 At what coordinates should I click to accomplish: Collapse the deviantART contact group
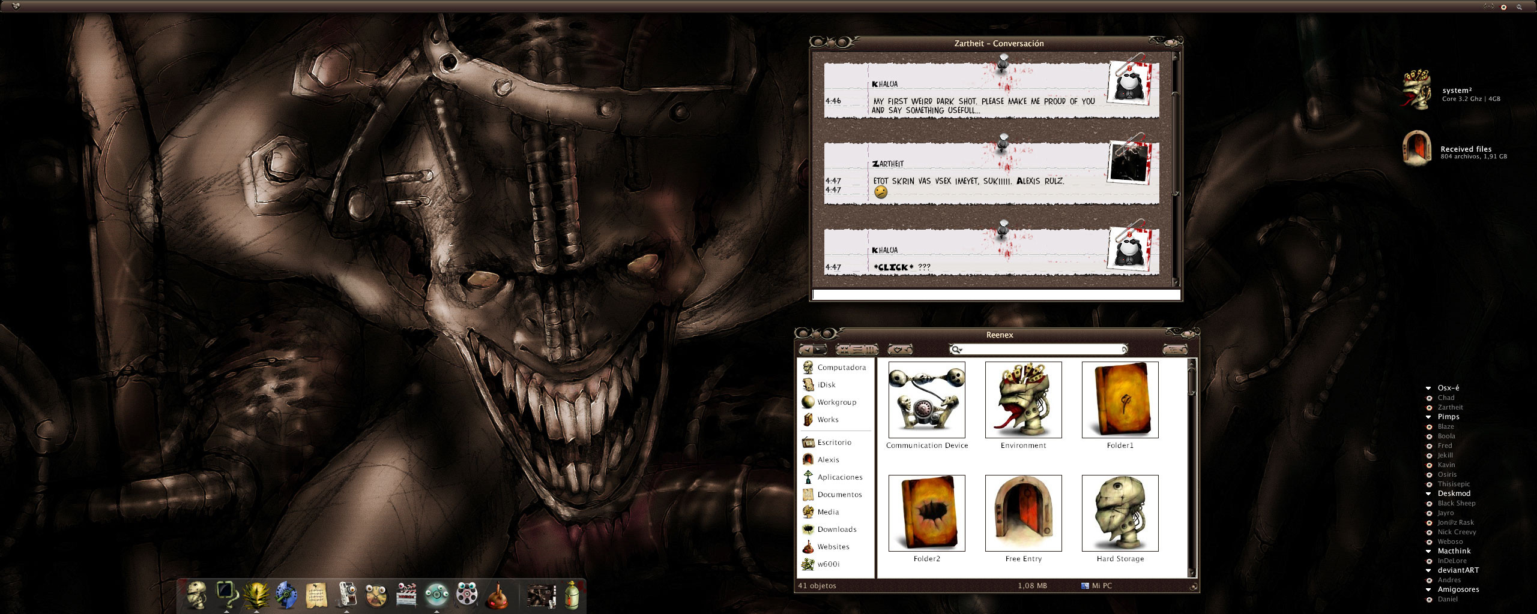[1429, 571]
